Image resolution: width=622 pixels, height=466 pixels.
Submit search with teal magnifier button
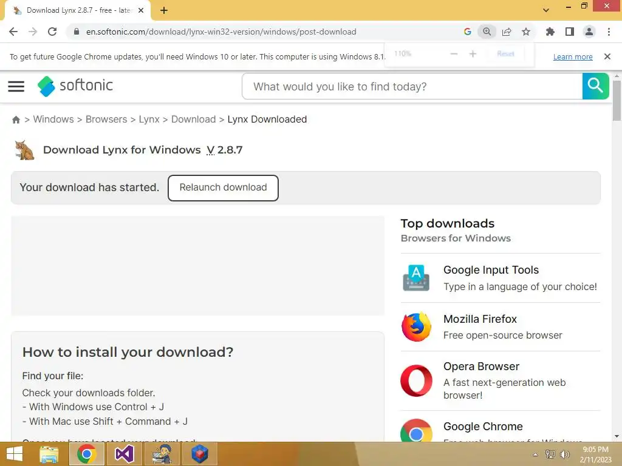[x=595, y=86]
